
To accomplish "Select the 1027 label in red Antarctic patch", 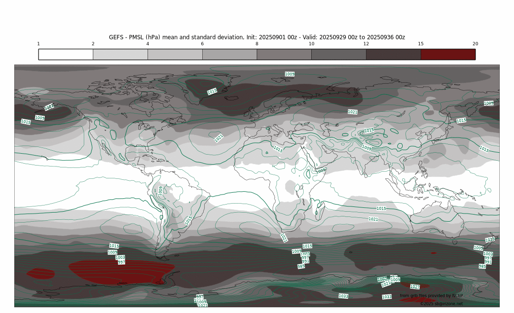I will tap(415, 287).
